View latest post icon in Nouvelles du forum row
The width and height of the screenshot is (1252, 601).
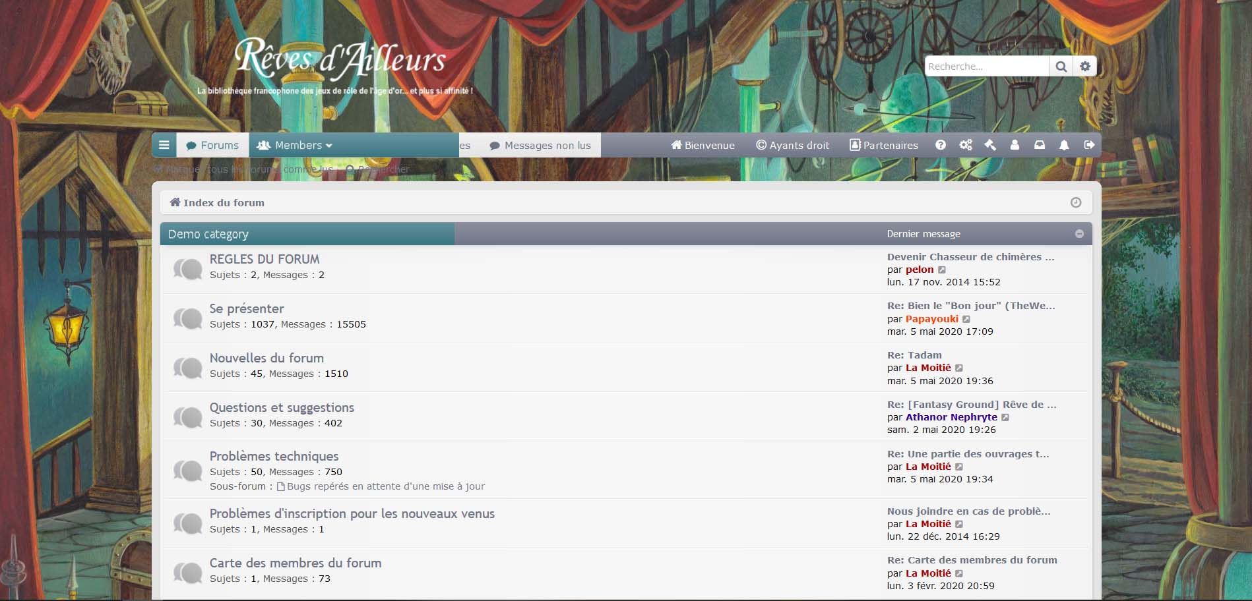[959, 368]
